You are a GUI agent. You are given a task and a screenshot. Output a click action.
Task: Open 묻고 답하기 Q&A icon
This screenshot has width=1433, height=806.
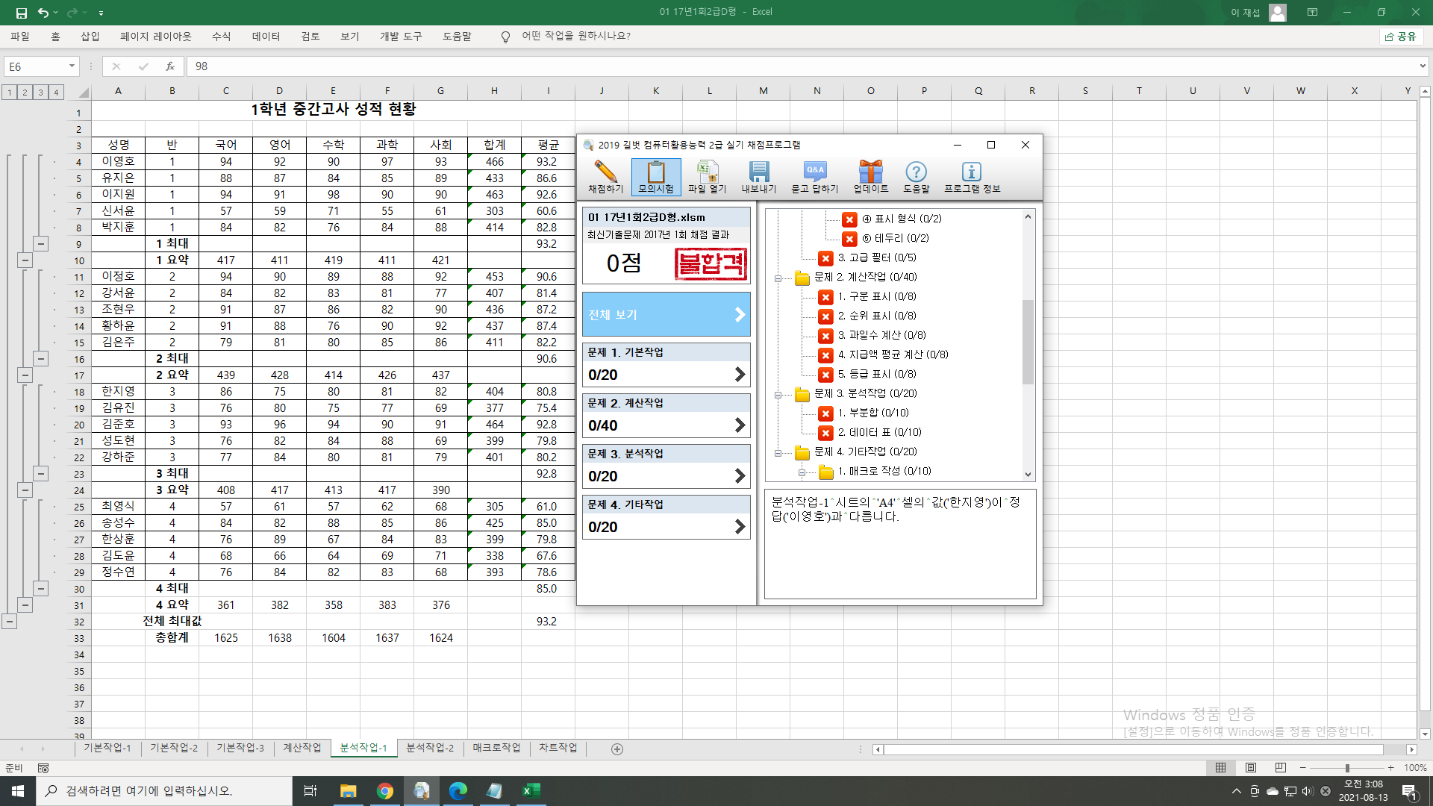coord(814,177)
